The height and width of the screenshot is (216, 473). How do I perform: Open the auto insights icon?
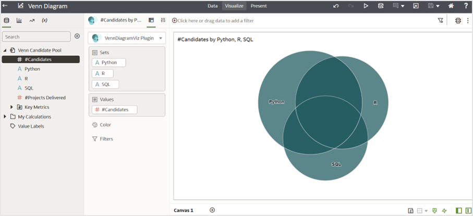tap(458, 20)
